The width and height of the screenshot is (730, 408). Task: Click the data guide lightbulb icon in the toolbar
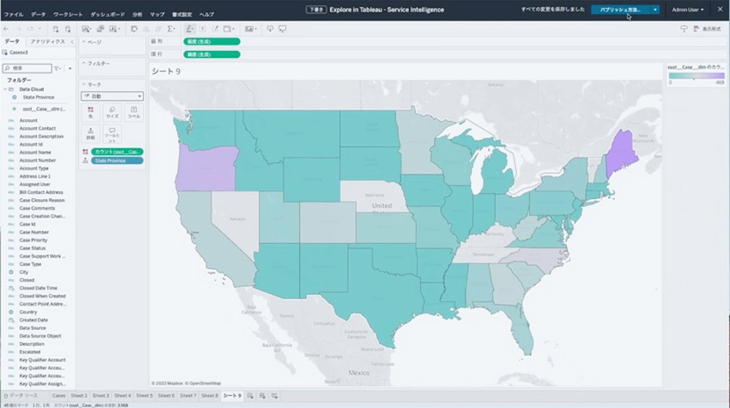(684, 29)
